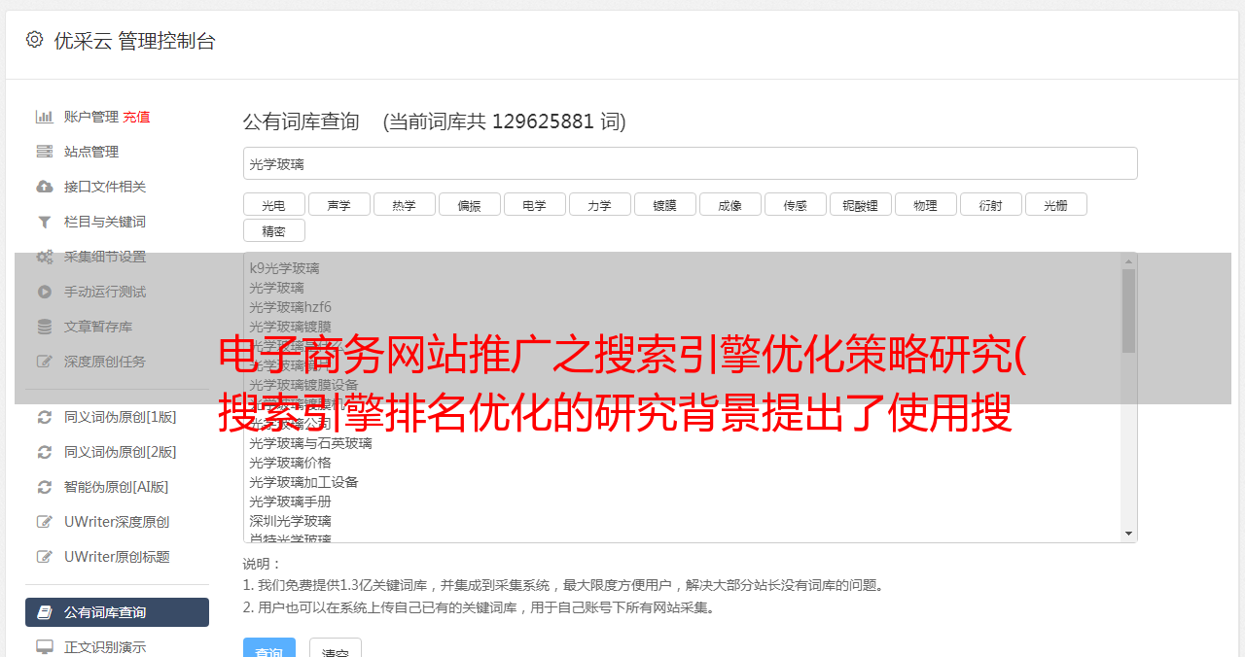Select the 精密 keyword tag
The height and width of the screenshot is (657, 1245).
273,230
